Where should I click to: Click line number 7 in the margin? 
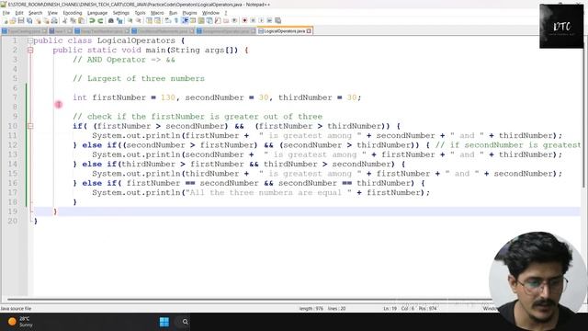[15, 97]
